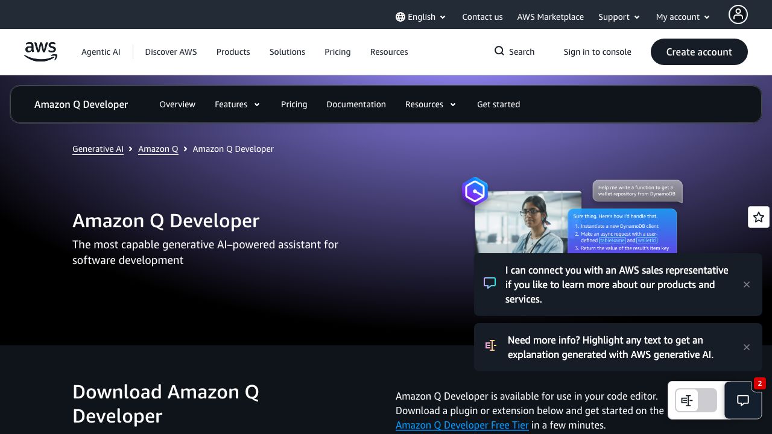
Task: Expand the My account dropdown
Action: (x=683, y=17)
